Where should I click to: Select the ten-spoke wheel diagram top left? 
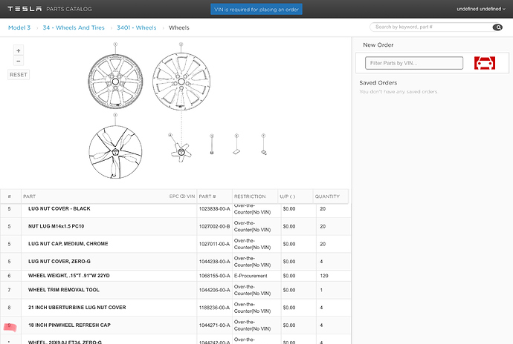pyautogui.click(x=115, y=82)
